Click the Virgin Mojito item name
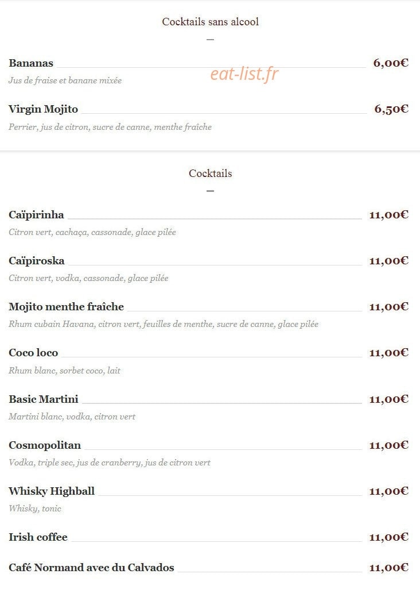 pyautogui.click(x=44, y=109)
